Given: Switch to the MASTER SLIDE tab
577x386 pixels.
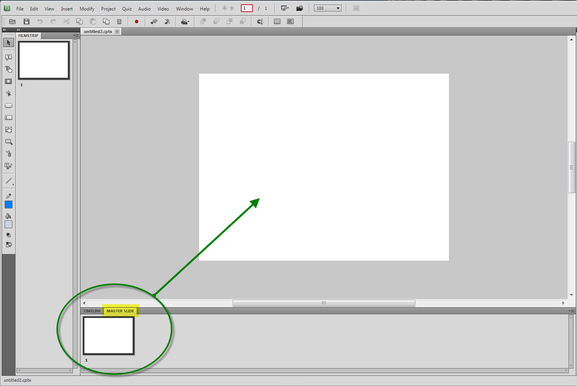Looking at the screenshot, I should pos(120,310).
